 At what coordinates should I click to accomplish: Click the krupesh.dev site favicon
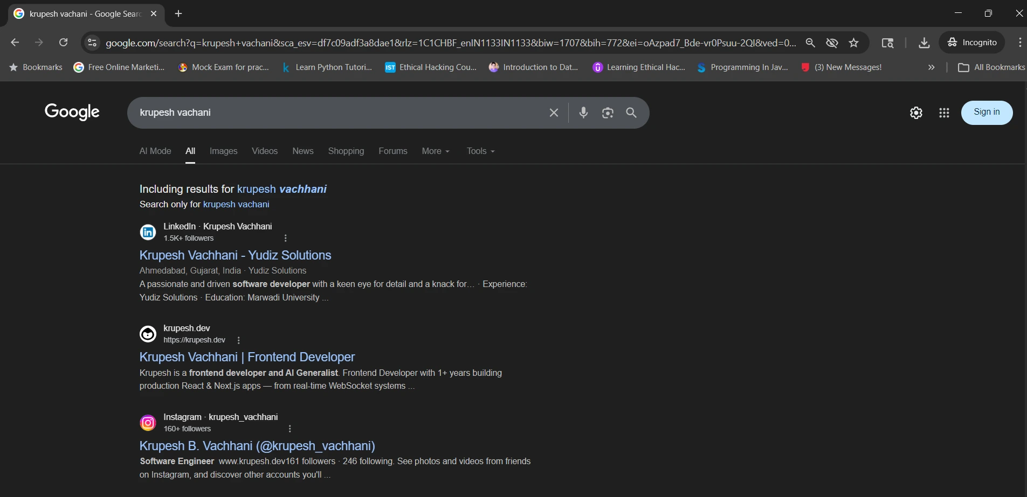pyautogui.click(x=148, y=334)
